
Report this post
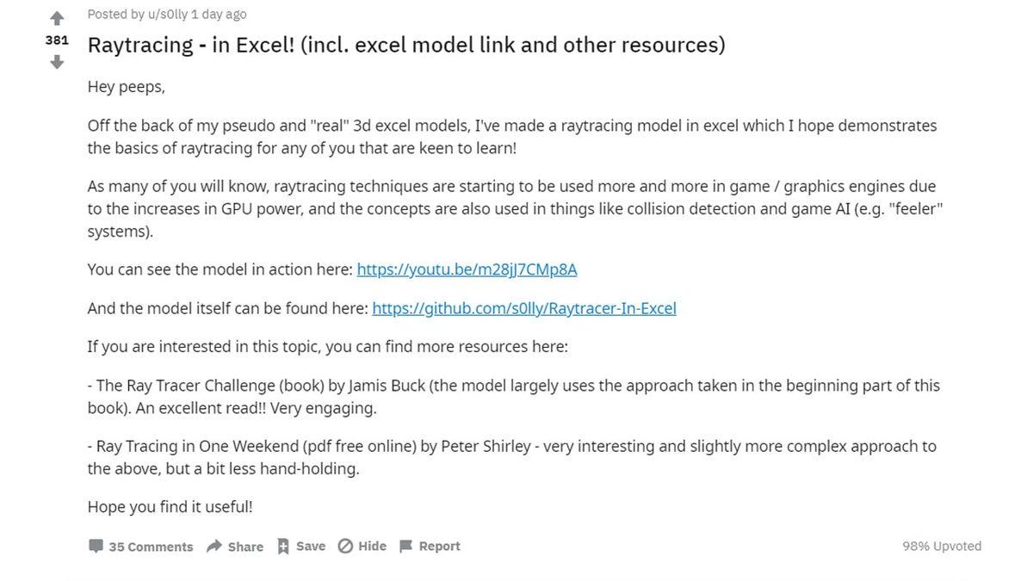439,546
